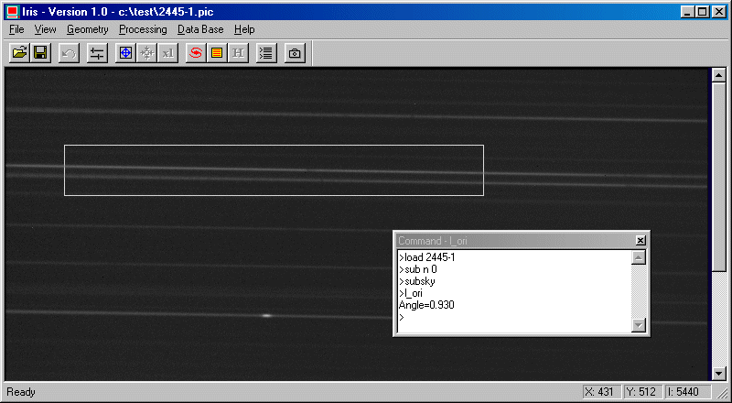This screenshot has height=403, width=732.
Task: Click the Y: 512 status field
Action: tap(643, 392)
